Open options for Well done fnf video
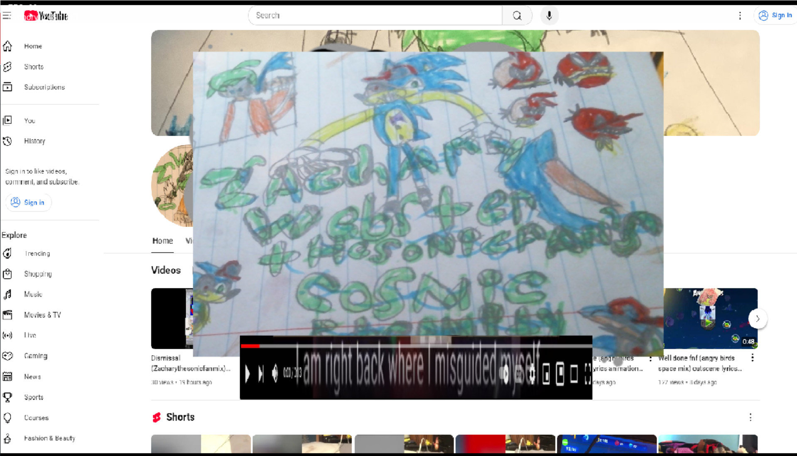797x456 pixels. (752, 358)
